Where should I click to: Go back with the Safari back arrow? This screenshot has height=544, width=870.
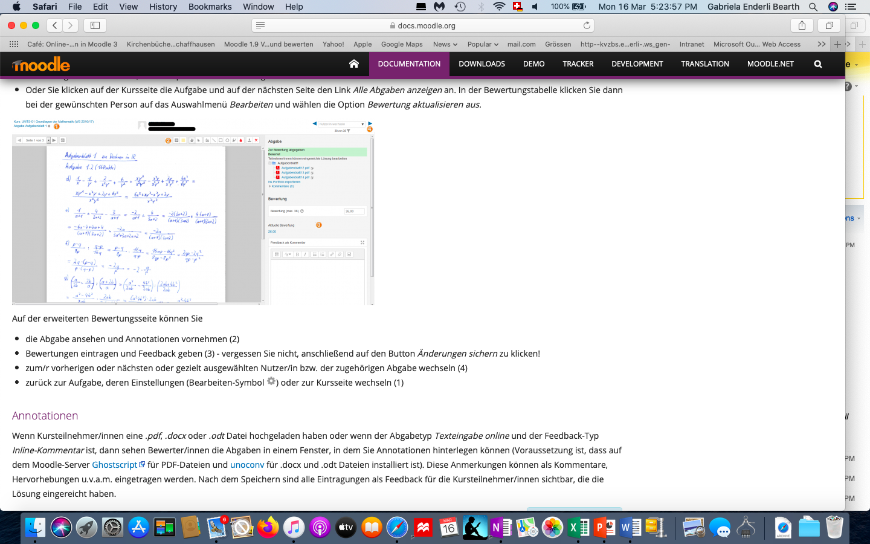coord(55,25)
